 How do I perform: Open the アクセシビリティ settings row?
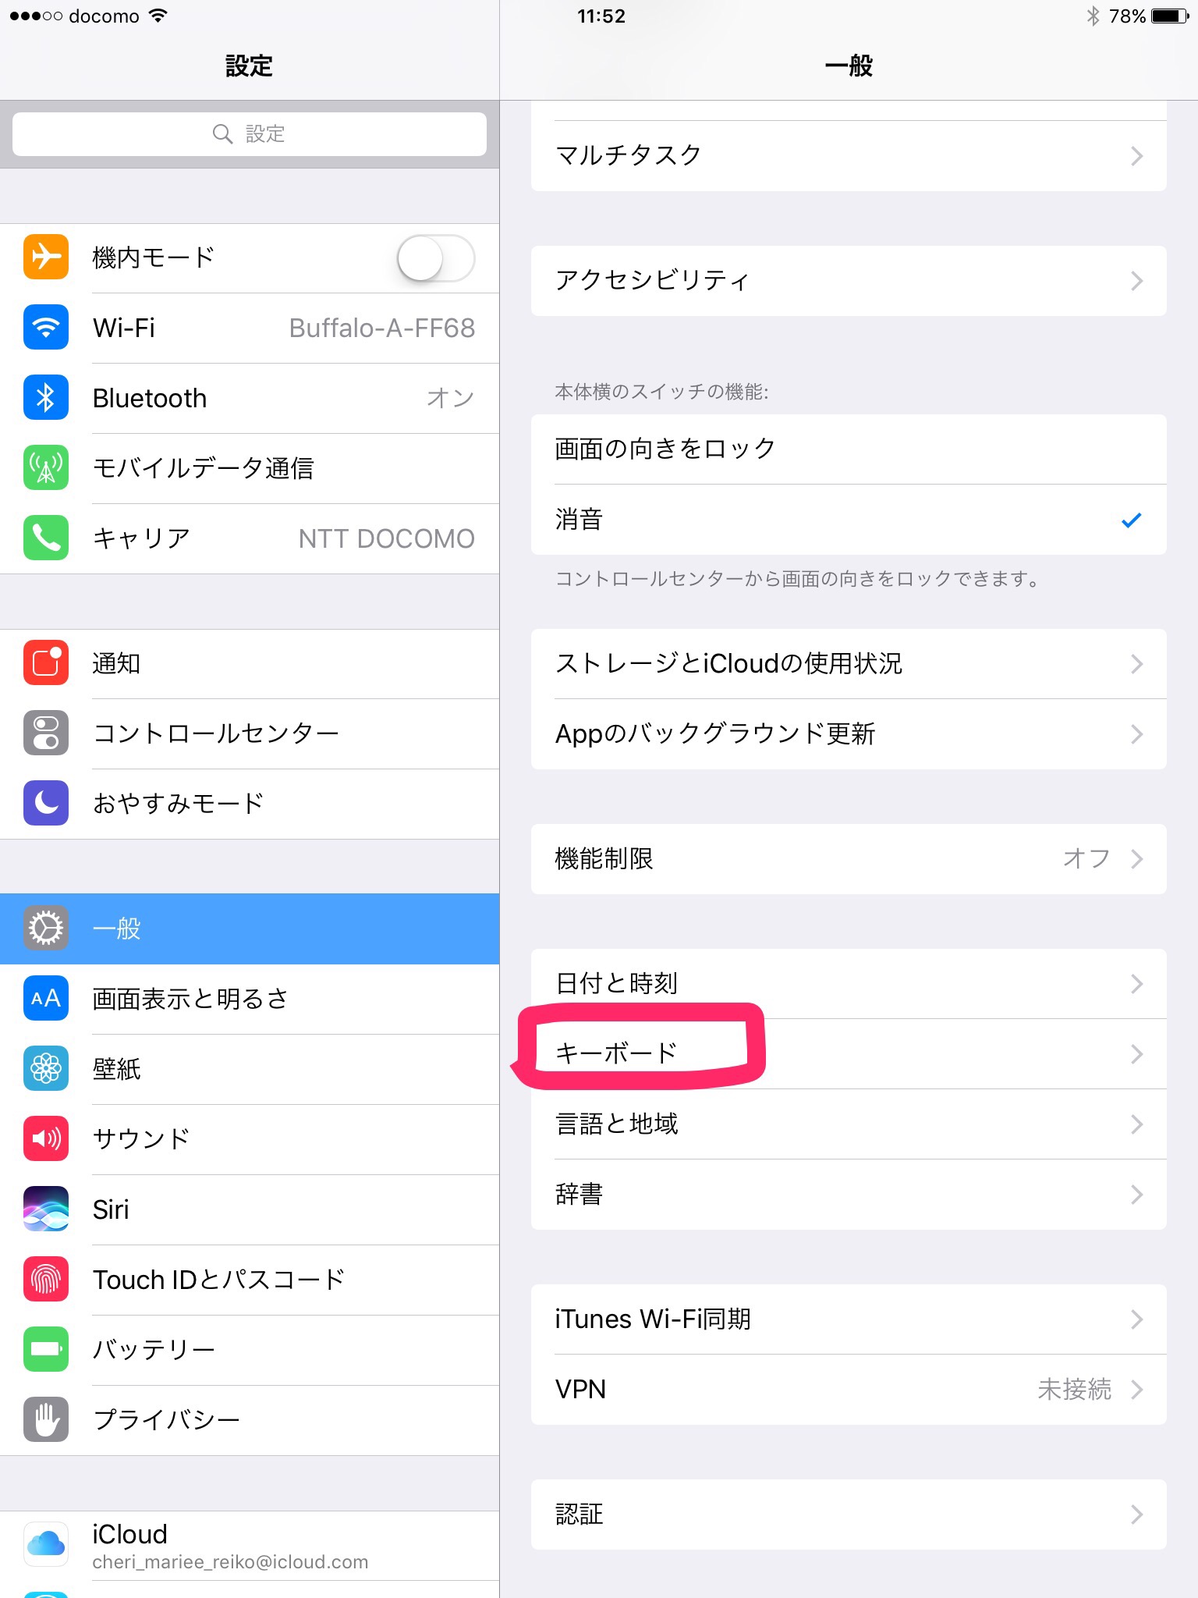point(849,281)
